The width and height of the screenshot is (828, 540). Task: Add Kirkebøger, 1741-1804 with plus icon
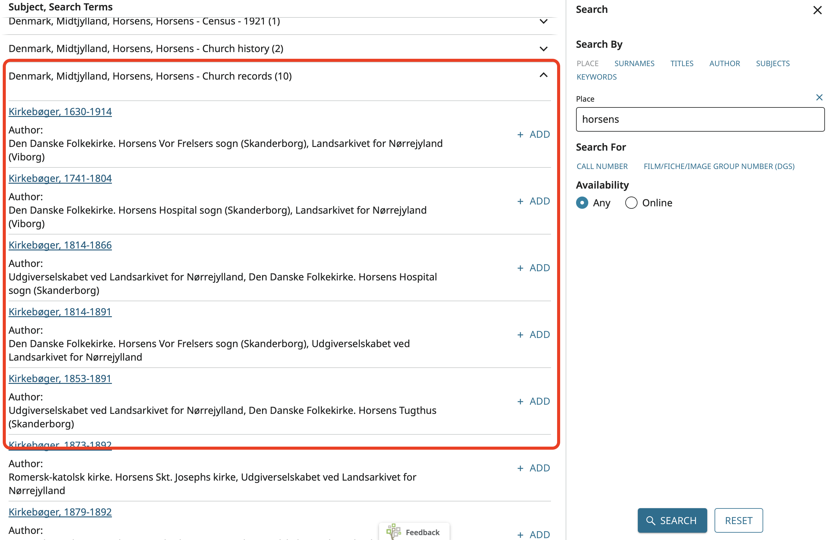coord(533,201)
